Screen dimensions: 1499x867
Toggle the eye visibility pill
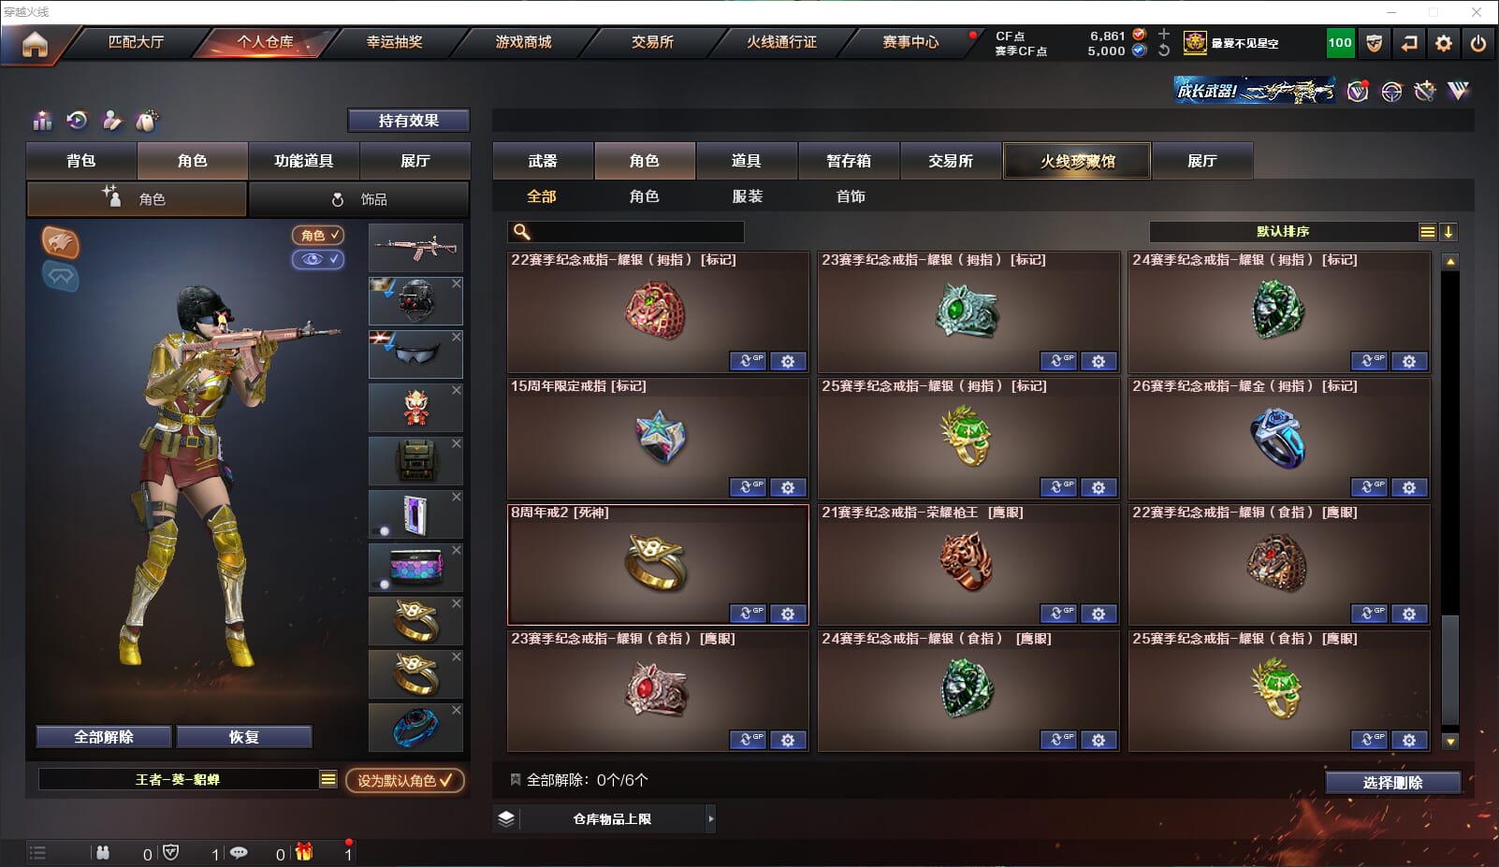pos(318,259)
